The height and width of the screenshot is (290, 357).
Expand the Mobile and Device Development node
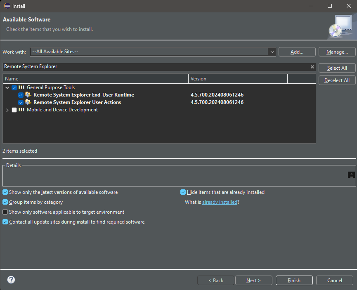[x=7, y=110]
